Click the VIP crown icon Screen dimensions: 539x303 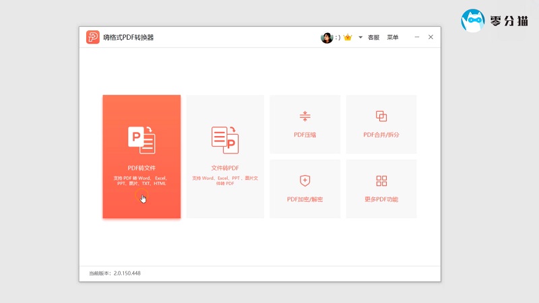tap(348, 37)
